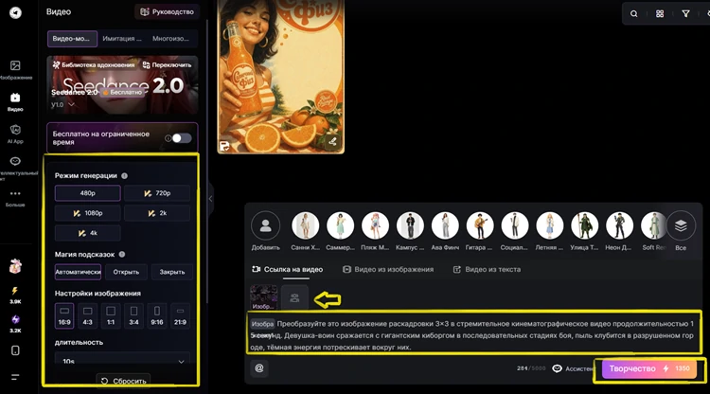
Task: Toggle the Бесплатно на ограниченное время switch
Action: pyautogui.click(x=182, y=138)
